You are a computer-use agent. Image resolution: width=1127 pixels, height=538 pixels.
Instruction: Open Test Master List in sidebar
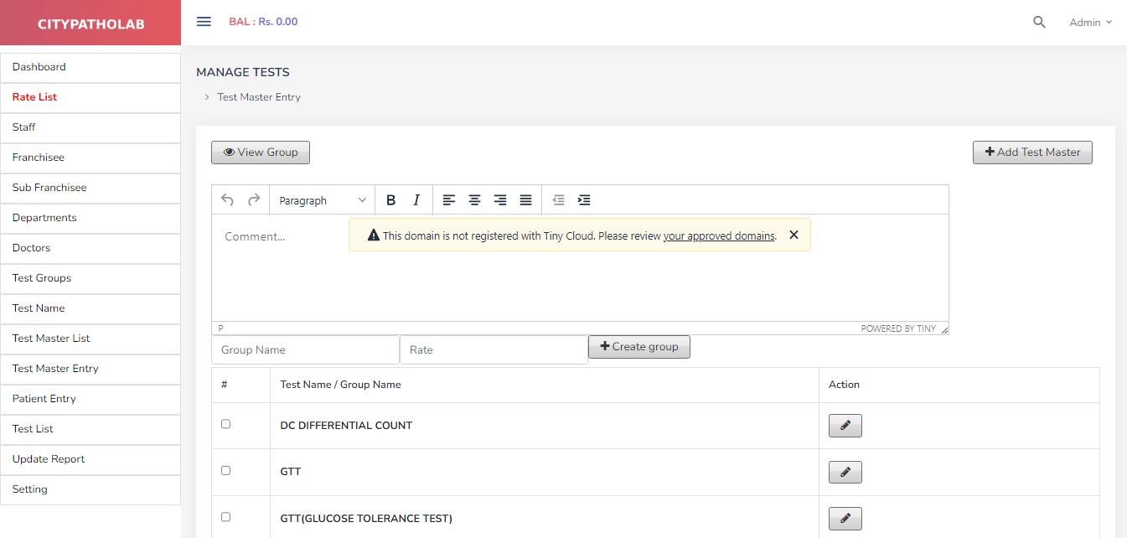51,339
